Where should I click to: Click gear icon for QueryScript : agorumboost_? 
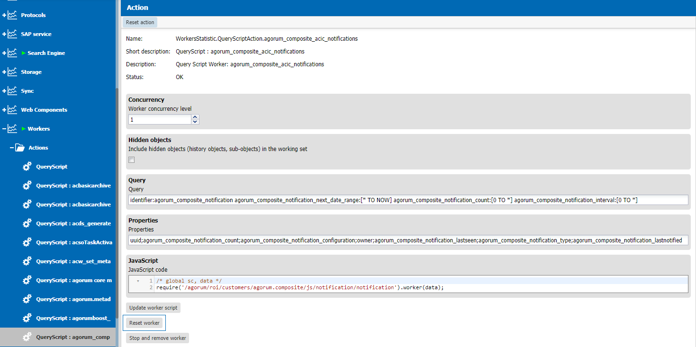27,318
